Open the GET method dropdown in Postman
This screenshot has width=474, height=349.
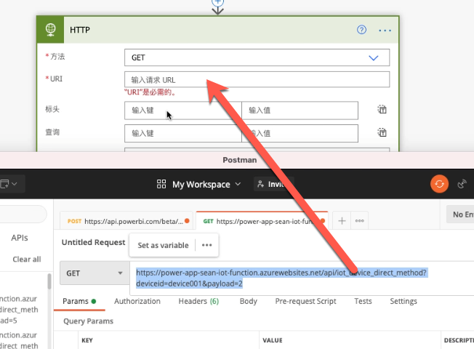95,273
